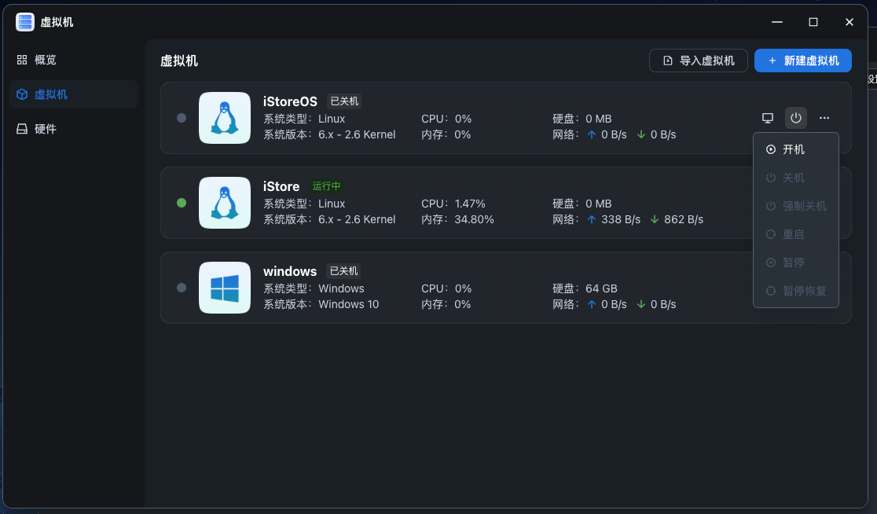Switch to 虚拟机 sidebar tab

(51, 94)
